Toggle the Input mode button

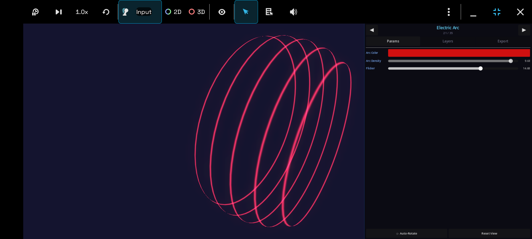tap(140, 12)
